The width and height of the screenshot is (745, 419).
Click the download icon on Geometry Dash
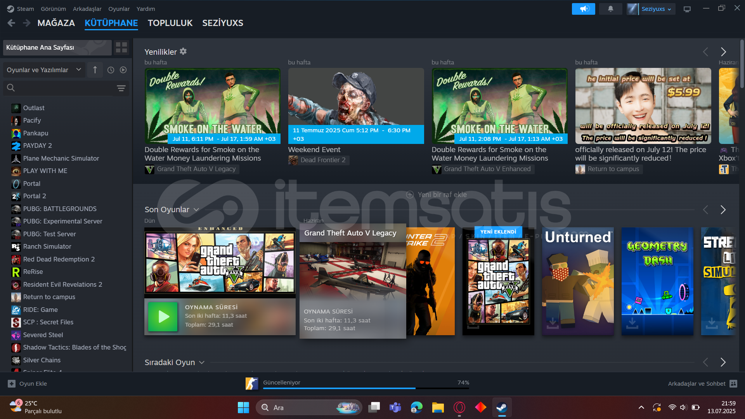coord(632,323)
